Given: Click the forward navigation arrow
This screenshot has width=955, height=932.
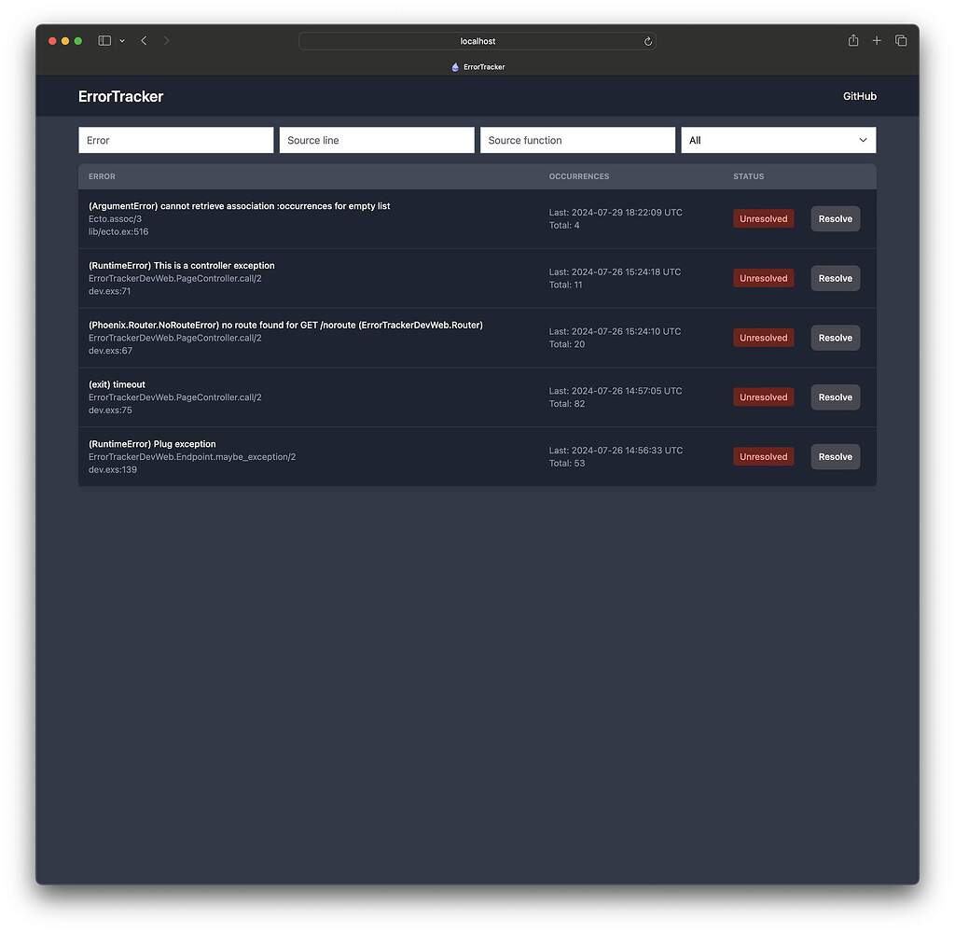Looking at the screenshot, I should tap(167, 40).
